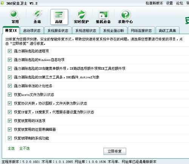The image size is (189, 164).
Task: Uncheck 恢复被禁用的注册表编辑器
Action: point(10,129)
